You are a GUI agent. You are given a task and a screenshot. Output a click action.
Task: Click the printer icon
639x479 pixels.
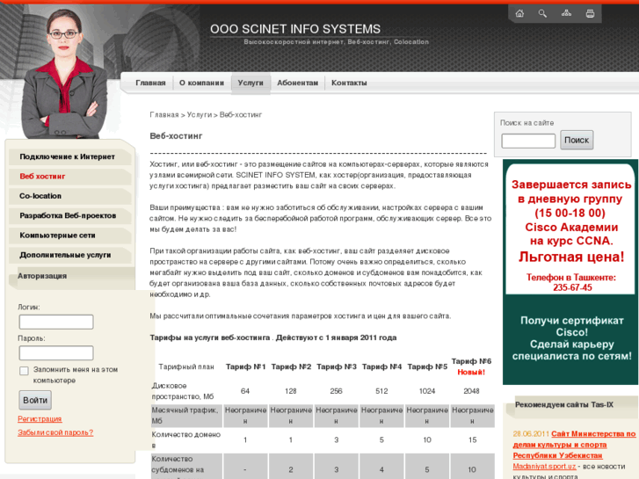(x=591, y=13)
